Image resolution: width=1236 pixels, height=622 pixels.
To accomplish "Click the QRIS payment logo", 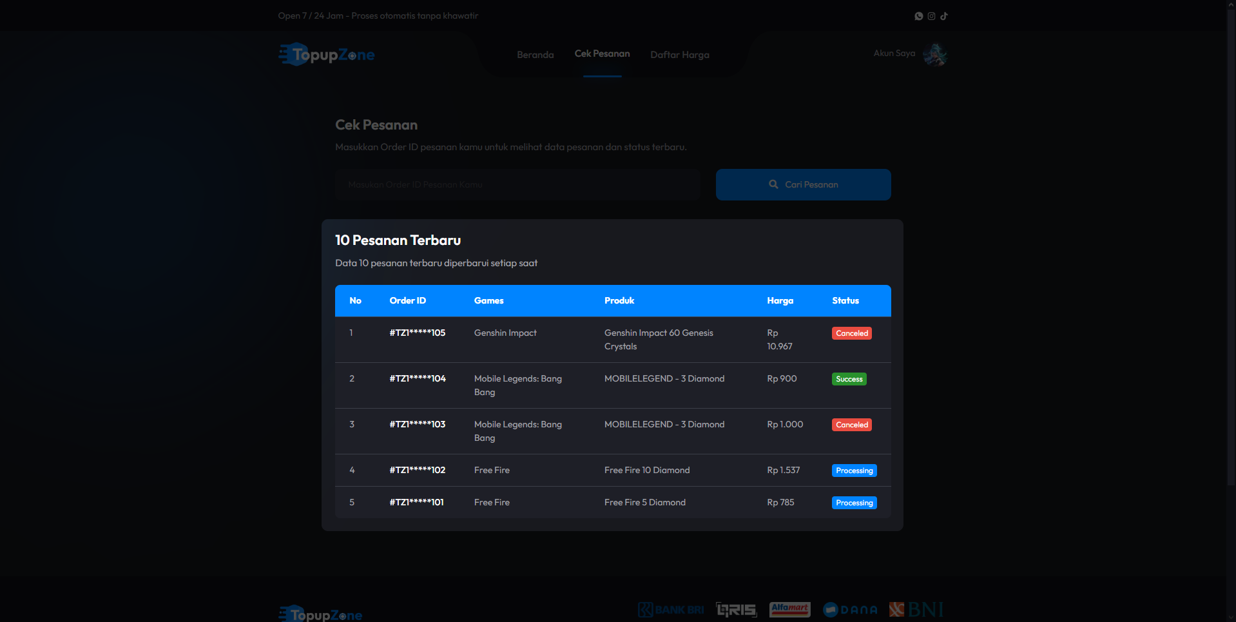I will pos(737,610).
